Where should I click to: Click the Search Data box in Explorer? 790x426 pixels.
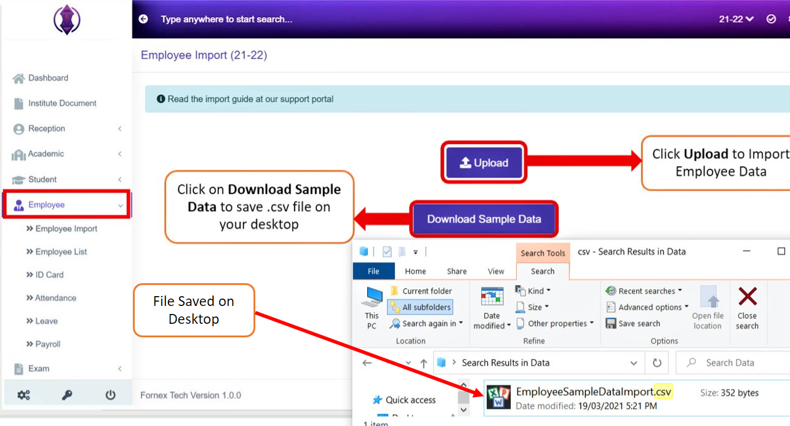pyautogui.click(x=733, y=363)
